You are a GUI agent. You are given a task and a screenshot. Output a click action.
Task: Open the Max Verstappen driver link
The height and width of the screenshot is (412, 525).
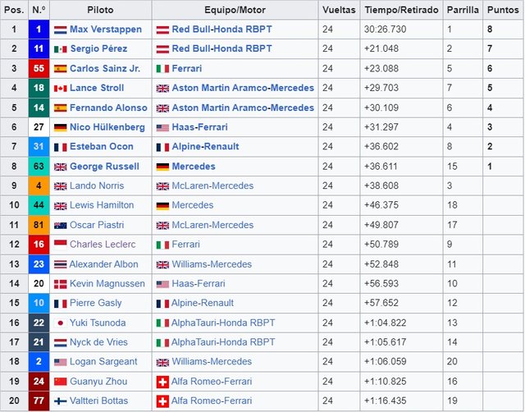point(106,30)
